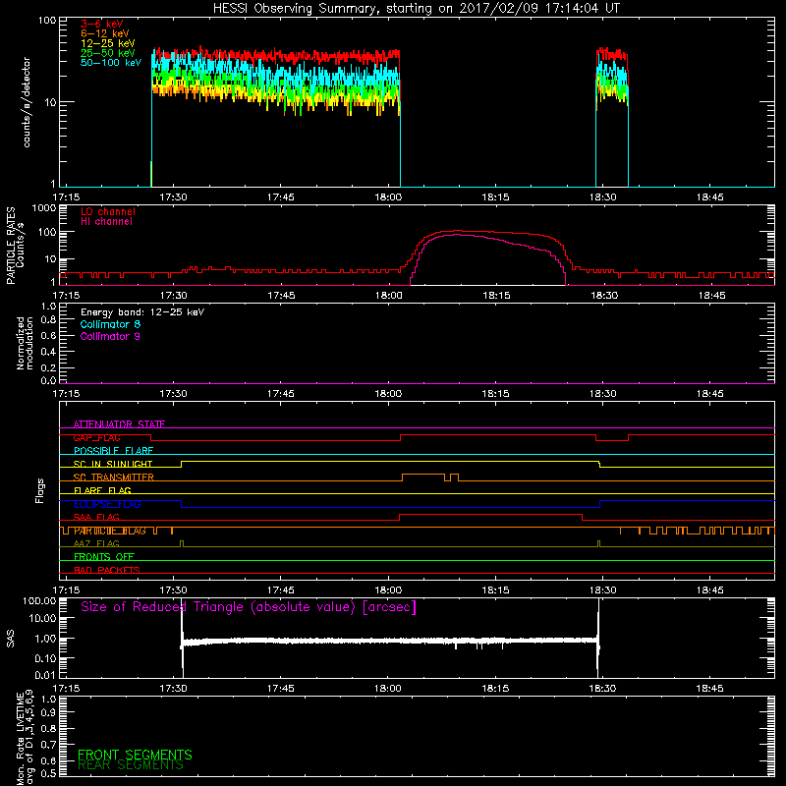The height and width of the screenshot is (786, 786).
Task: Select the '6-12 keV' legend label
Action: pos(105,33)
